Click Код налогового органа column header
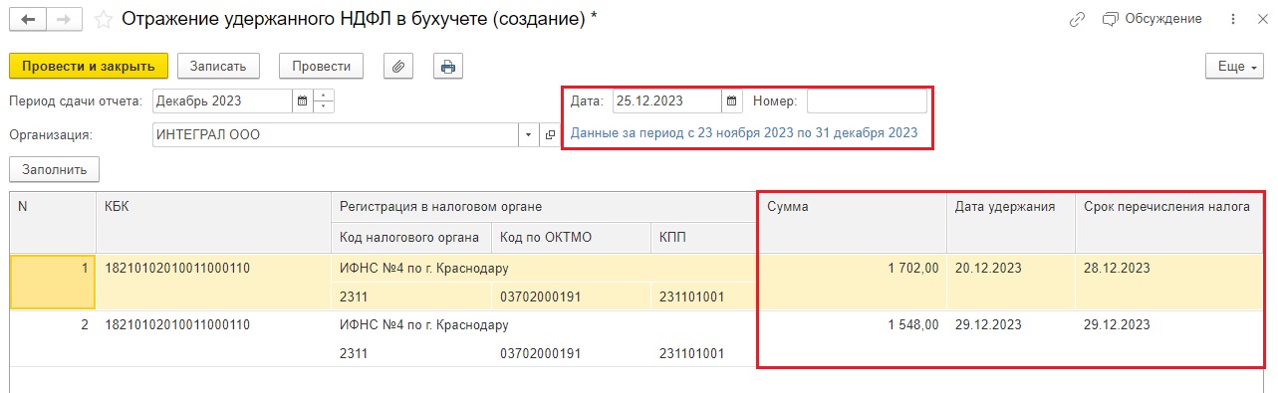 click(x=411, y=237)
